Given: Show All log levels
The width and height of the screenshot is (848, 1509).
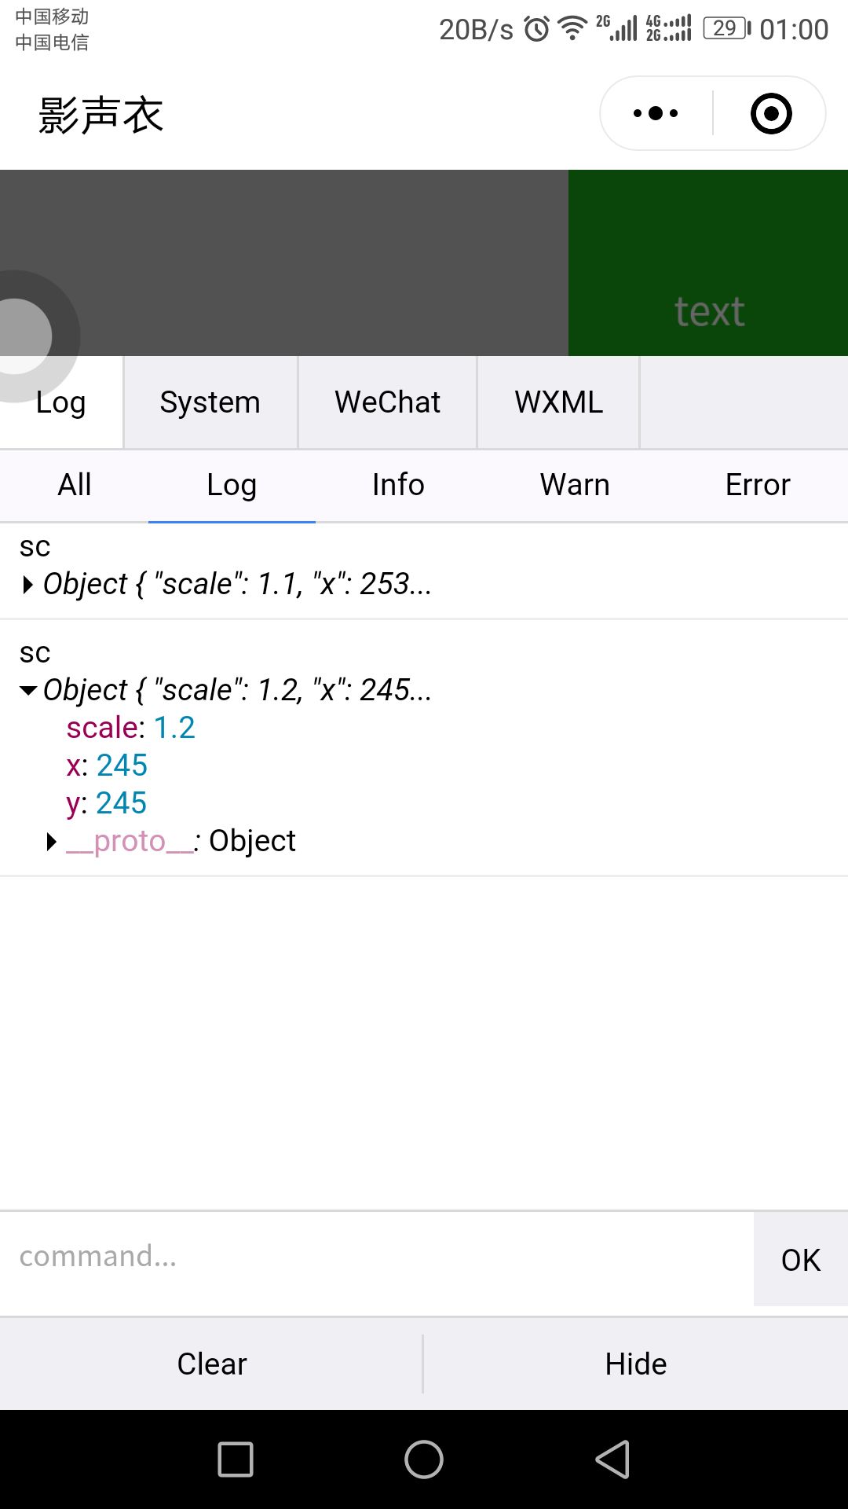Looking at the screenshot, I should (x=75, y=485).
